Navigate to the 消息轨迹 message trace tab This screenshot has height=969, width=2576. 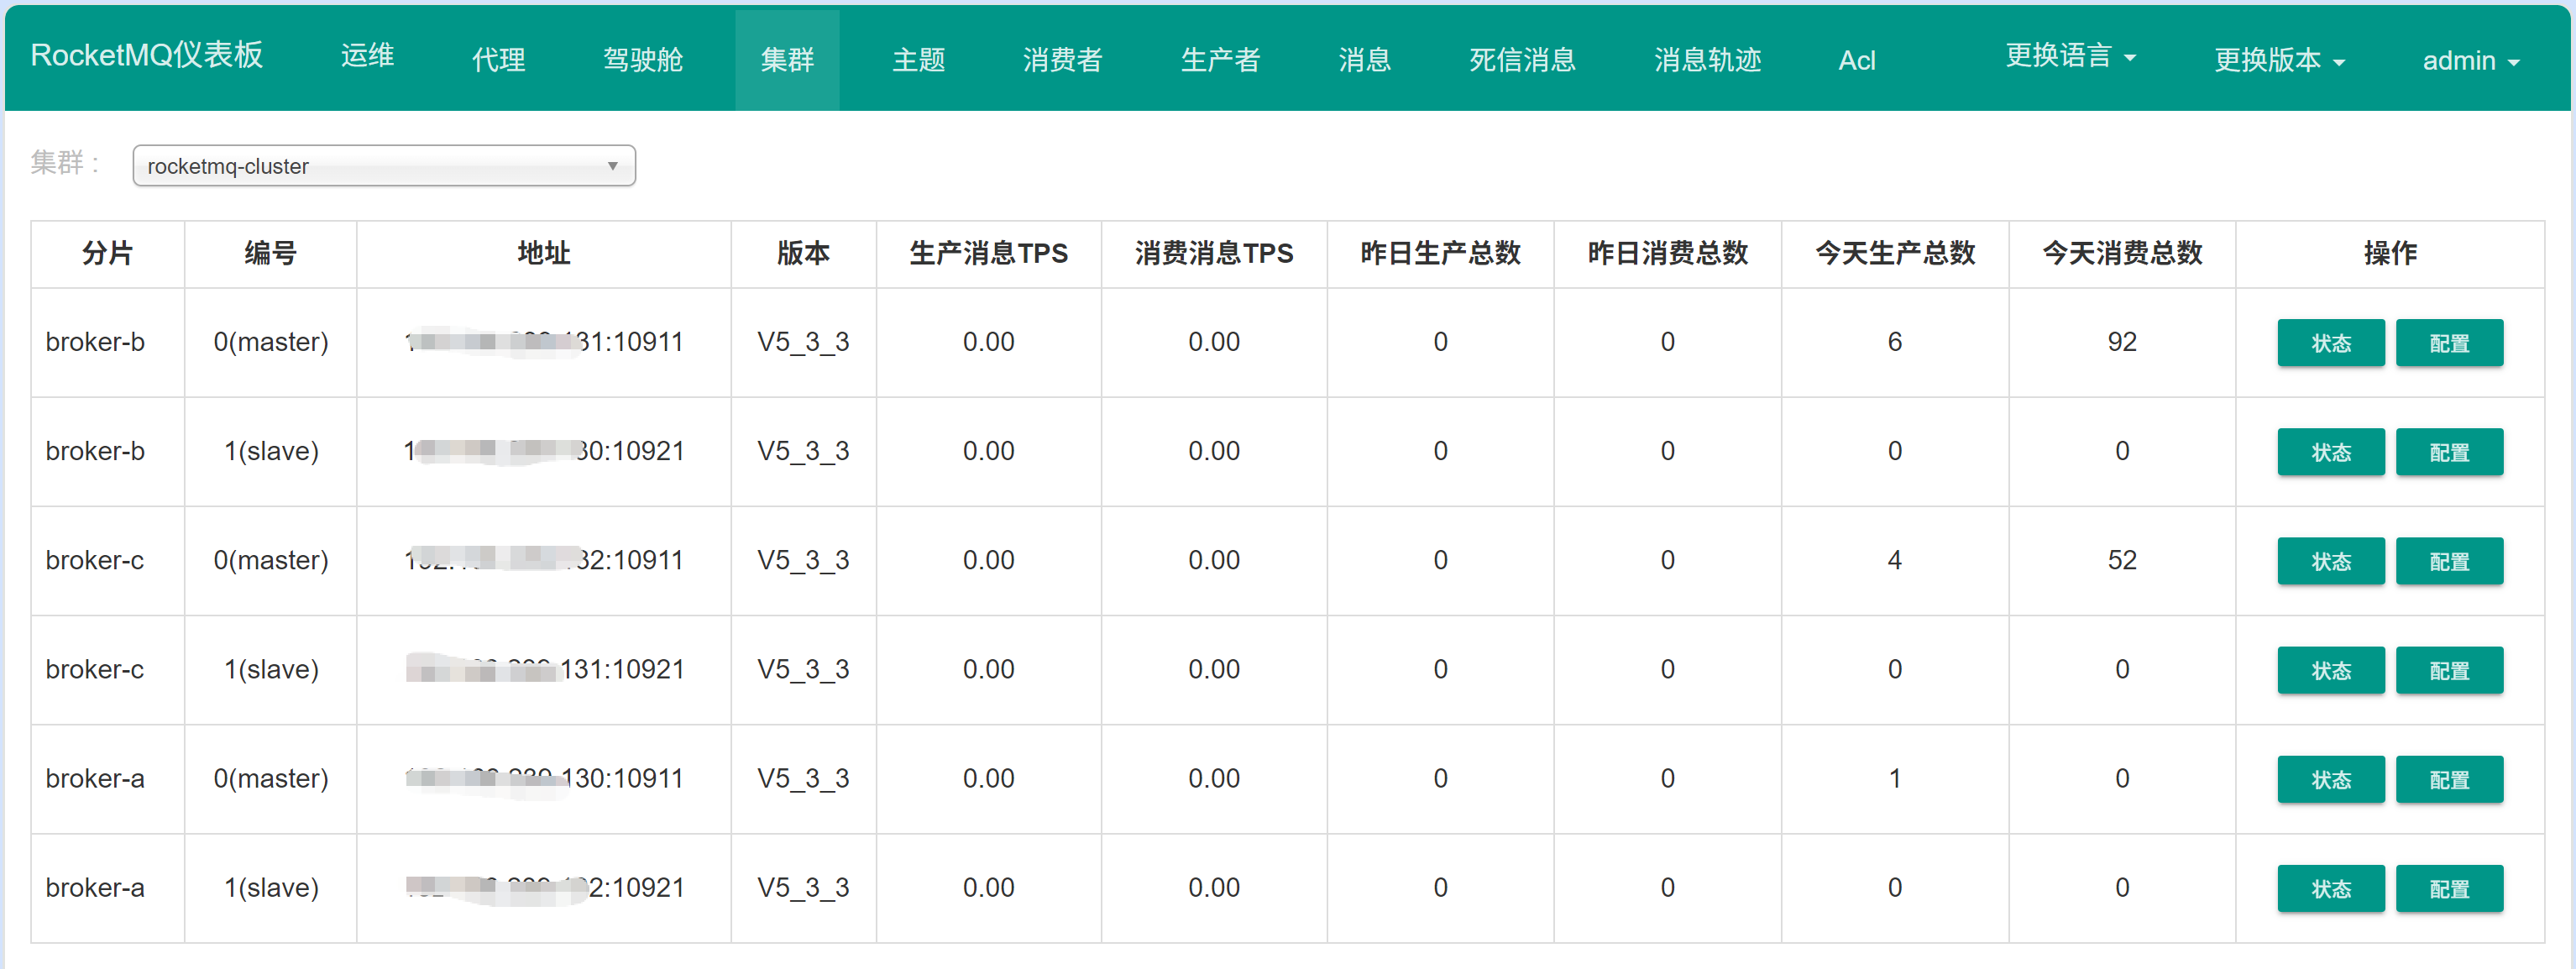(x=1706, y=60)
